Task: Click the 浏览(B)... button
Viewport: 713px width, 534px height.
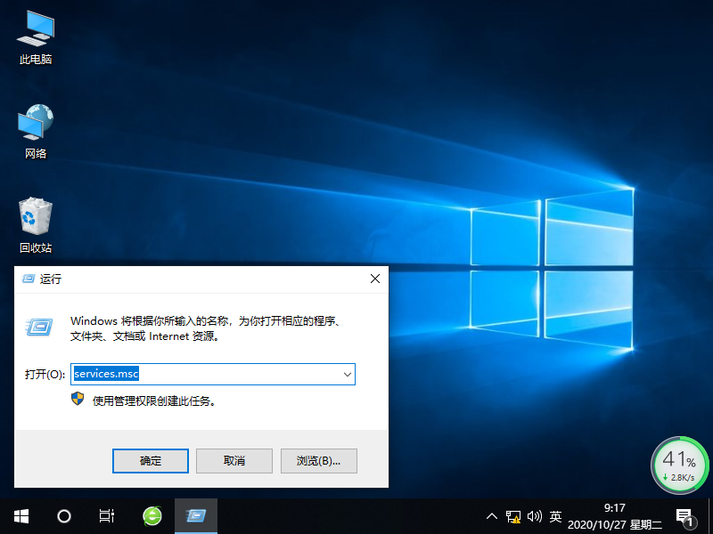Action: click(319, 461)
